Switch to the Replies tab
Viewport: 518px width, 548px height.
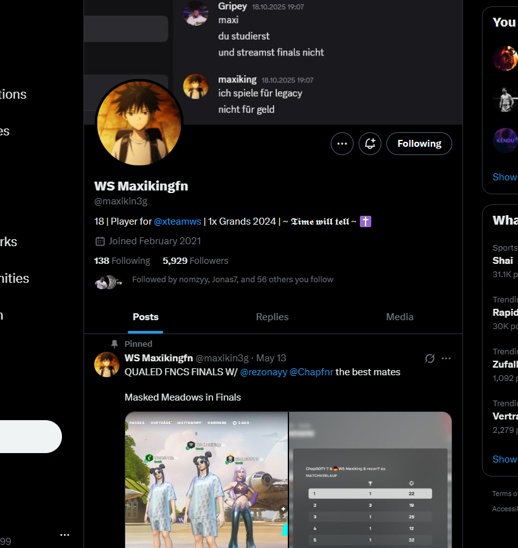click(272, 317)
